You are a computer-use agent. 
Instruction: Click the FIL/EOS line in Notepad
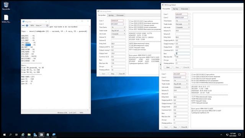[x=29, y=56]
